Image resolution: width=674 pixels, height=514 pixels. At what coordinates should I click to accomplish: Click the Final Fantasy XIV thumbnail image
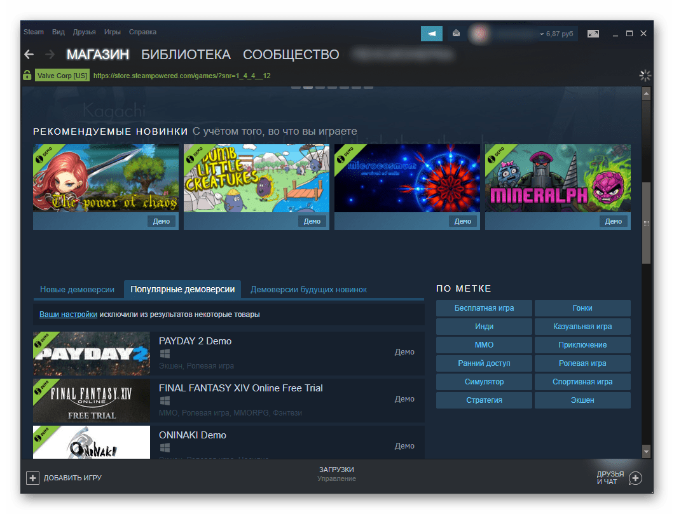click(92, 401)
